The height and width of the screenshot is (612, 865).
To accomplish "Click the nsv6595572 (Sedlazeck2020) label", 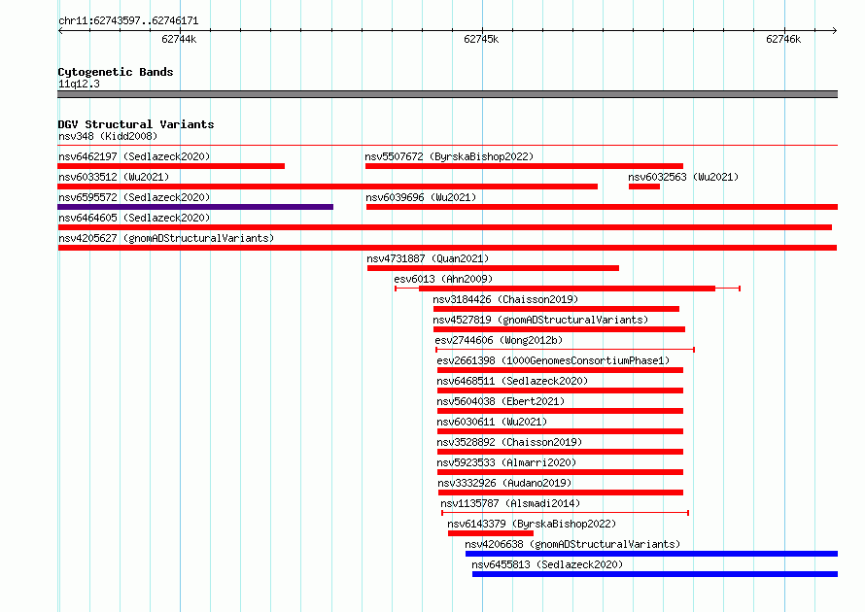I will [134, 197].
